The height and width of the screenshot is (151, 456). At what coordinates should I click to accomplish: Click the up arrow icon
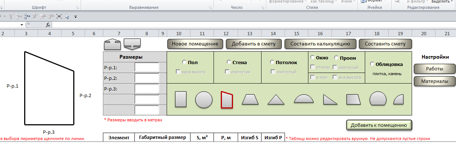[x=112, y=44]
